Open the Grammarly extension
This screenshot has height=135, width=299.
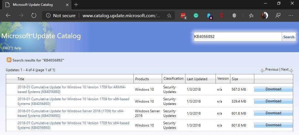click(196, 16)
